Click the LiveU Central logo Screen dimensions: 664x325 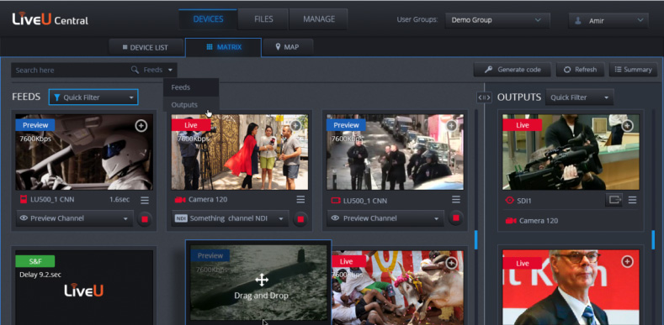pos(50,19)
